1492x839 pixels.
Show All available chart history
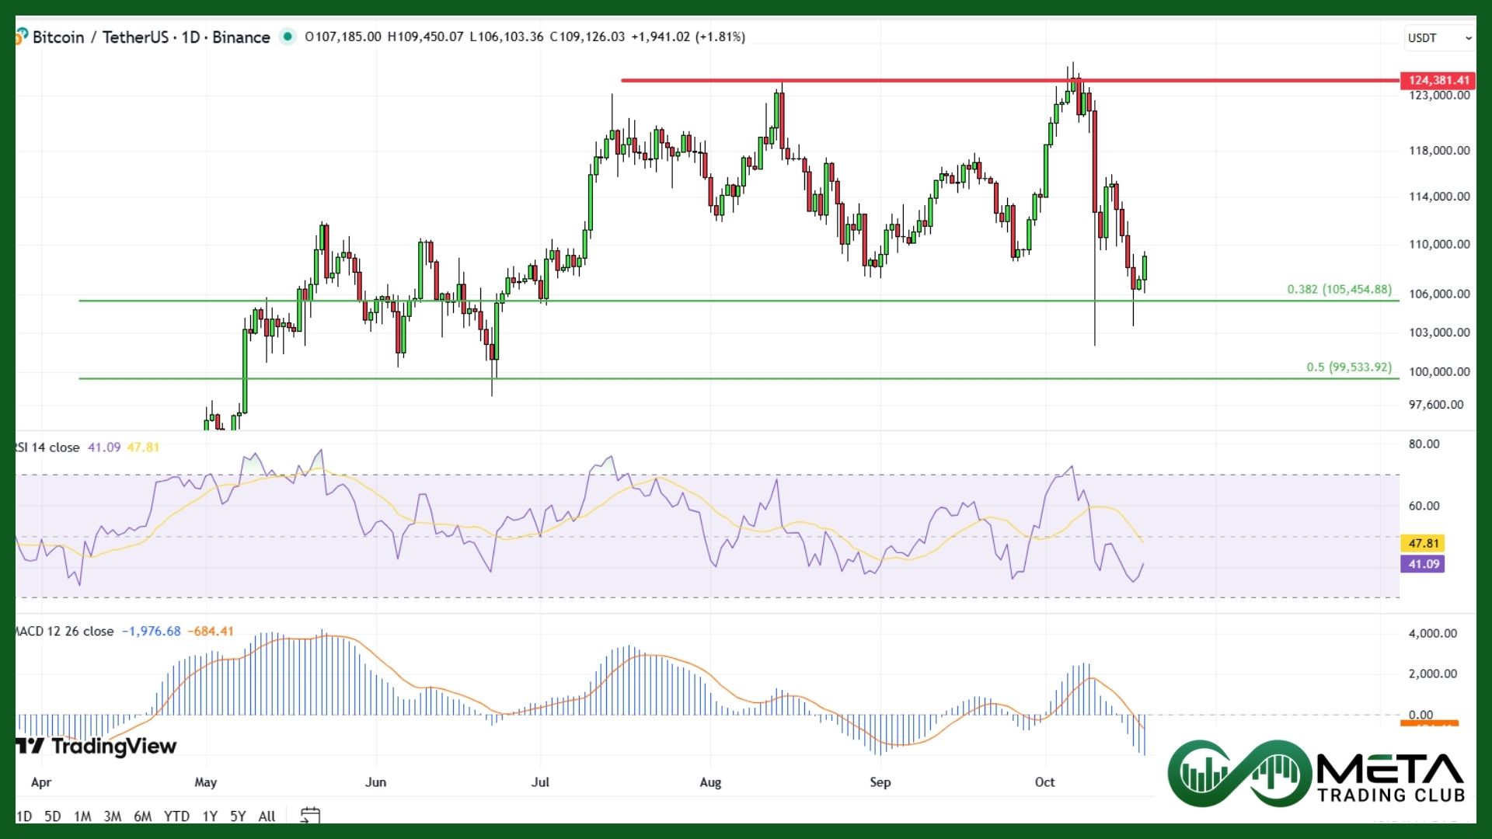pos(267,816)
